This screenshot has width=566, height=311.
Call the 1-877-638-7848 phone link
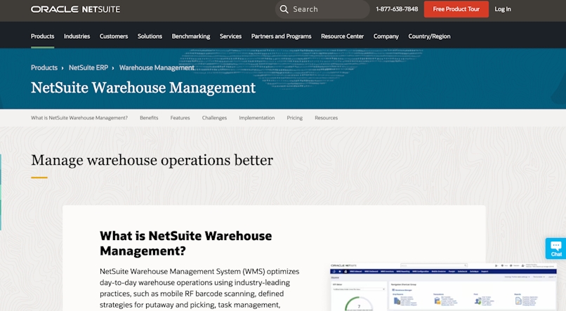click(397, 9)
